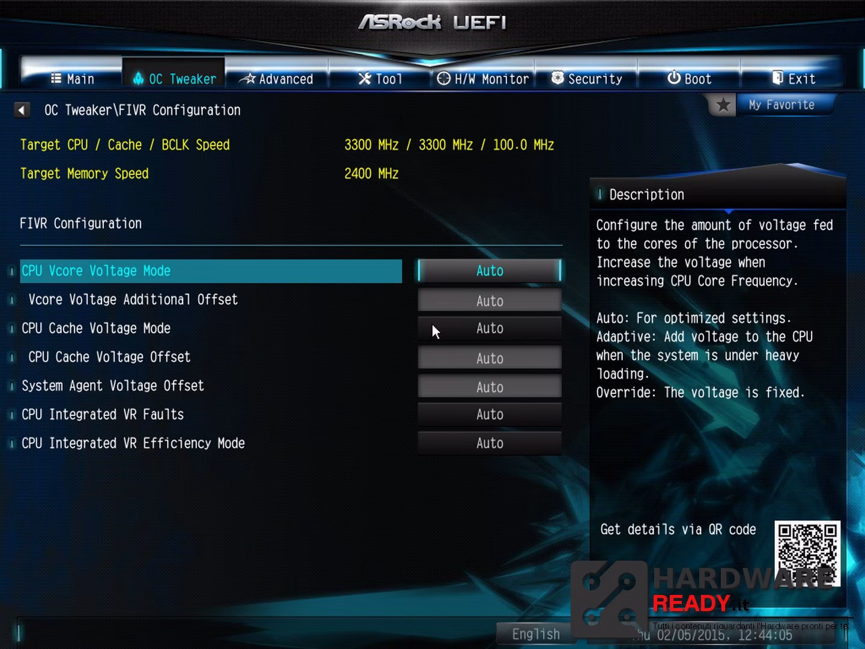Open the Boot tab

tap(689, 79)
